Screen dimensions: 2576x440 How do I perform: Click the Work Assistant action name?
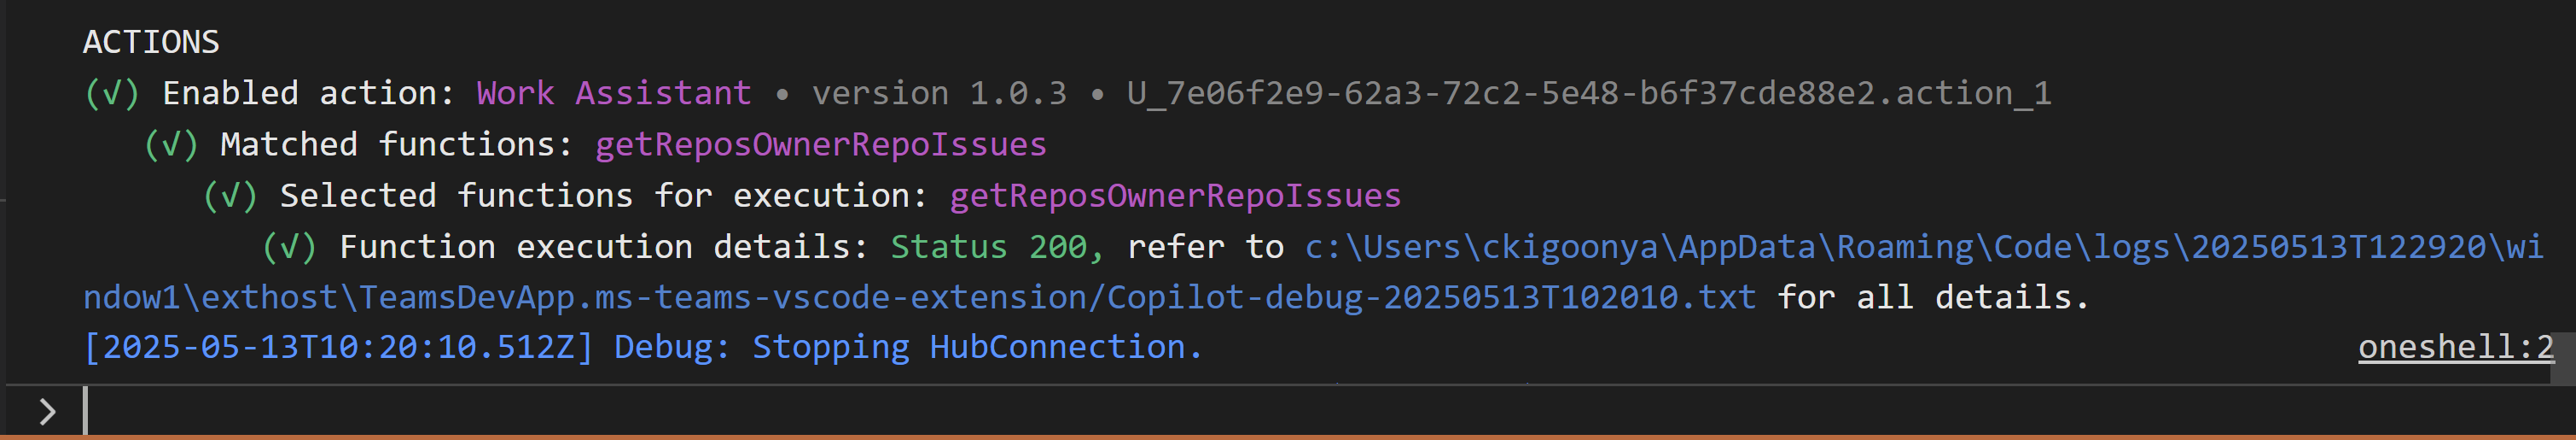tap(613, 93)
